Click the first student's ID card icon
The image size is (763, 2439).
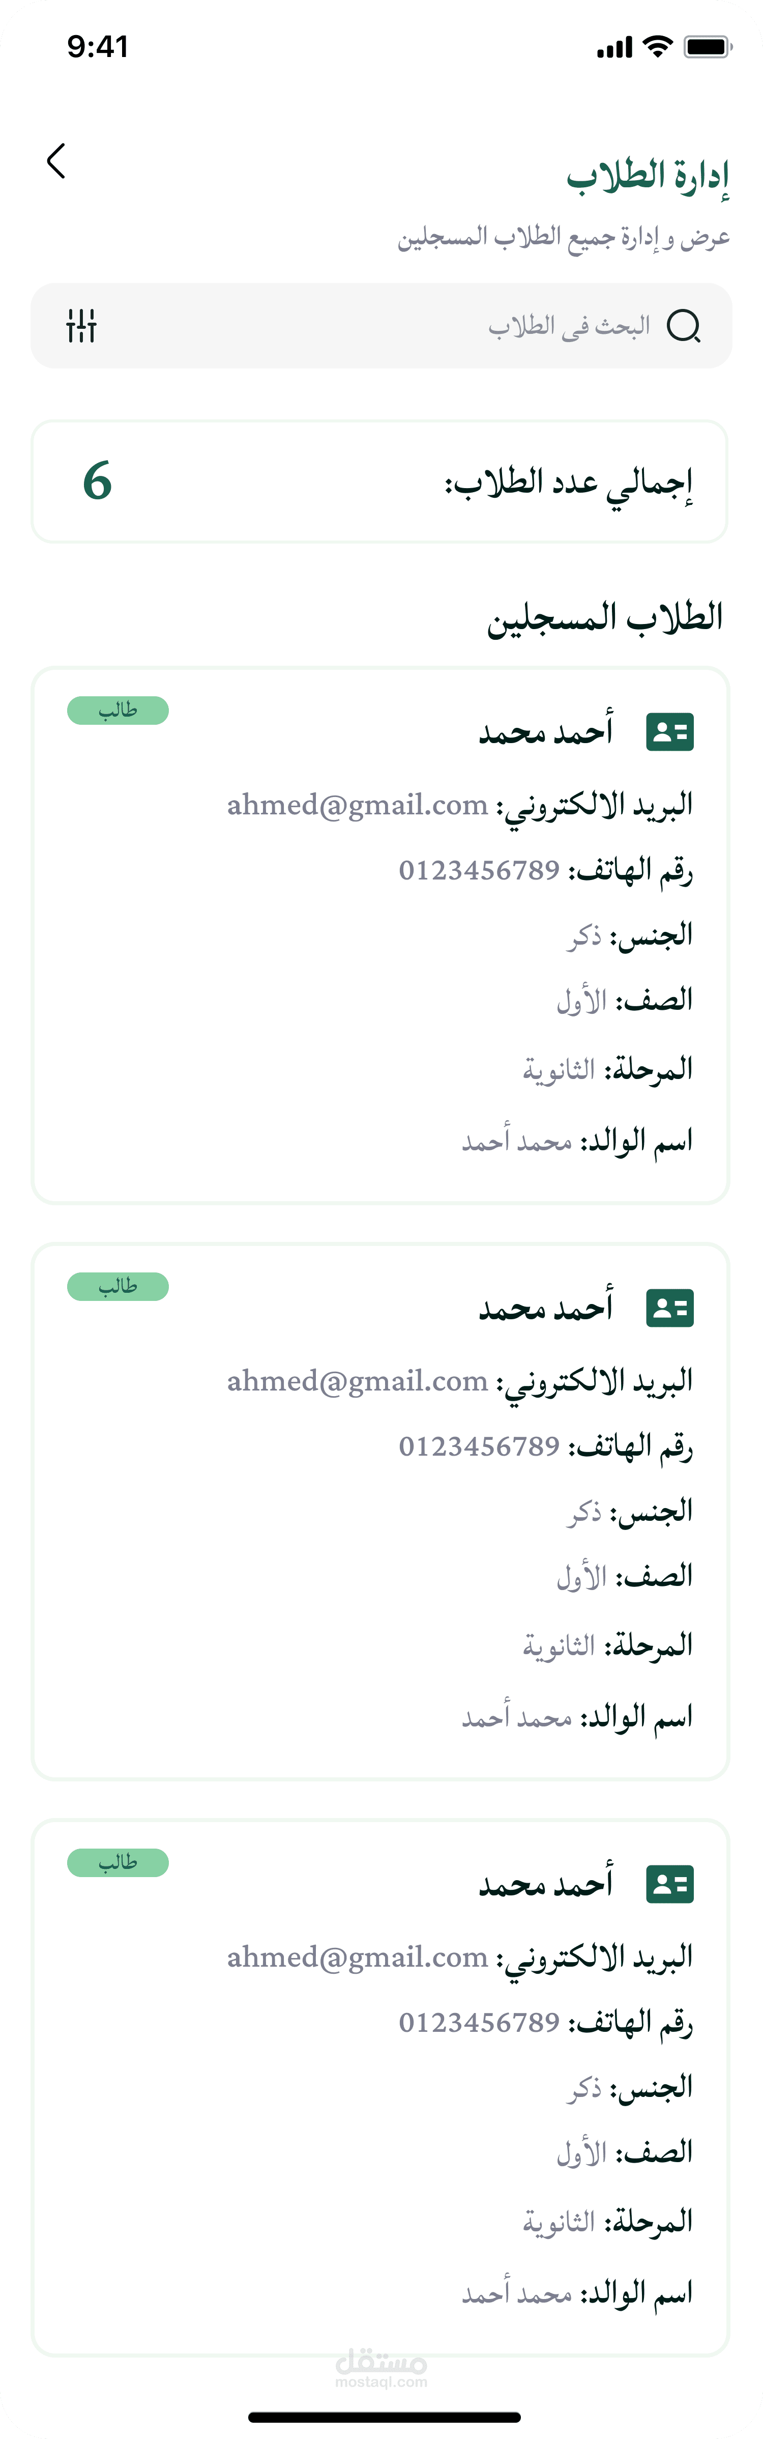click(x=669, y=732)
